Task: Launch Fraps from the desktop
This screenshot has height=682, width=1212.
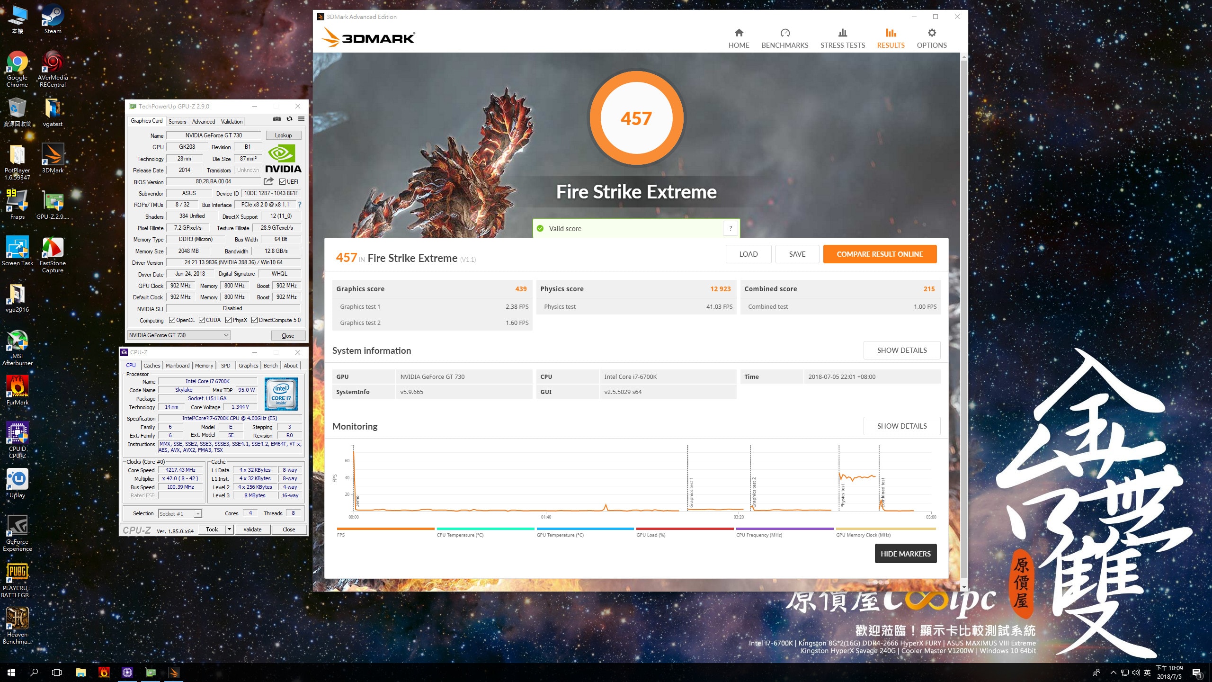Action: coord(18,205)
